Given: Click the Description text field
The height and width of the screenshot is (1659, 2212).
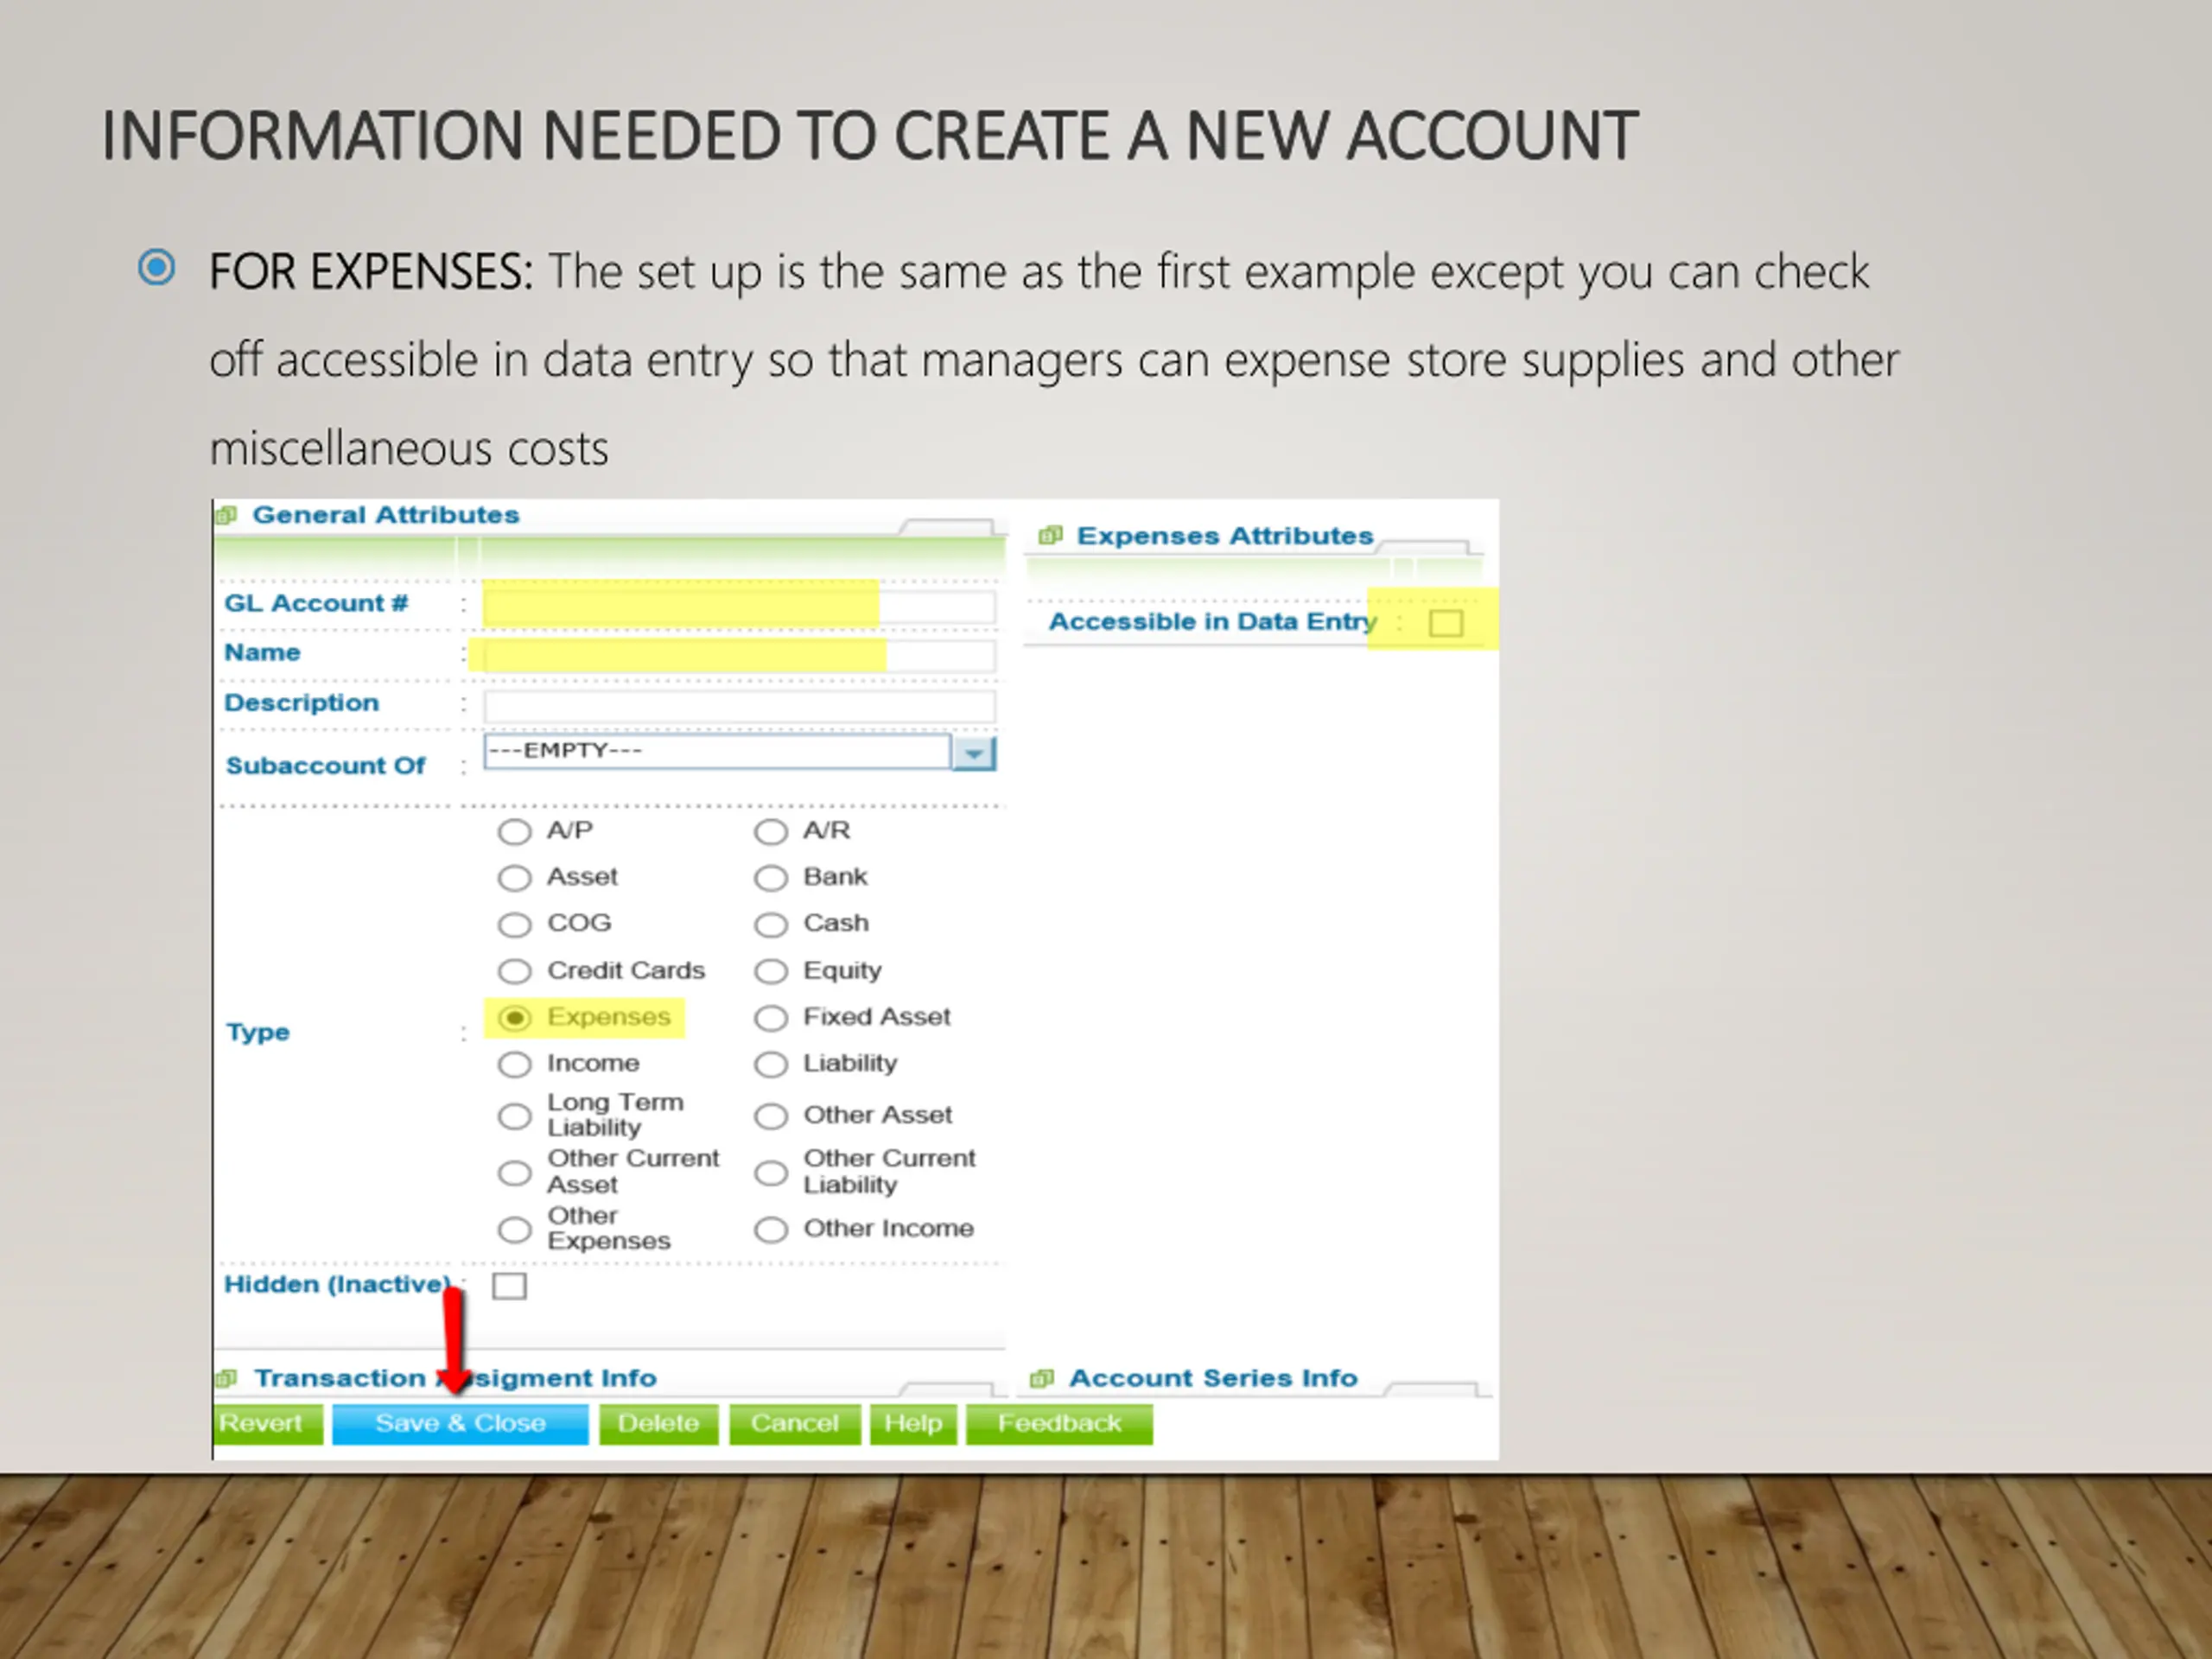Looking at the screenshot, I should point(738,706).
